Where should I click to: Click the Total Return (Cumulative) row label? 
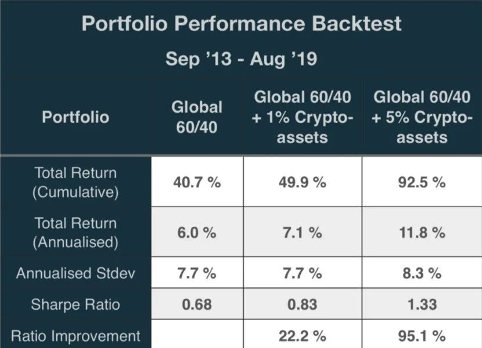pyautogui.click(x=75, y=183)
